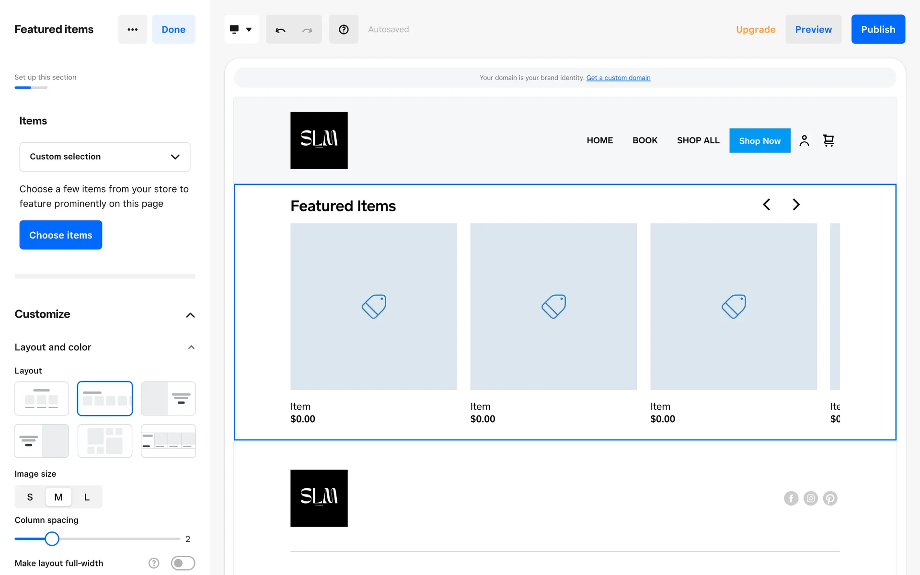Viewport: 920px width, 575px height.
Task: Toggle Make layout full-width switch
Action: click(183, 563)
